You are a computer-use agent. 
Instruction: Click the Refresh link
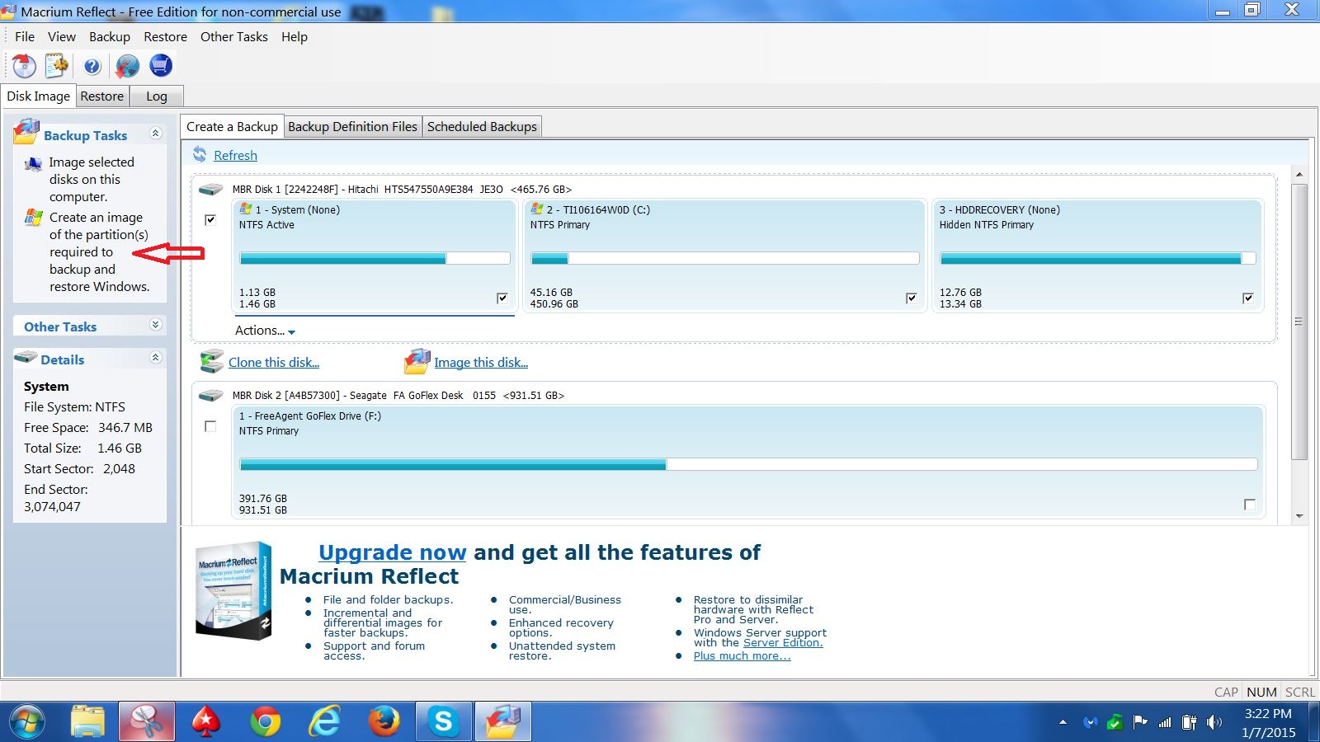(235, 155)
